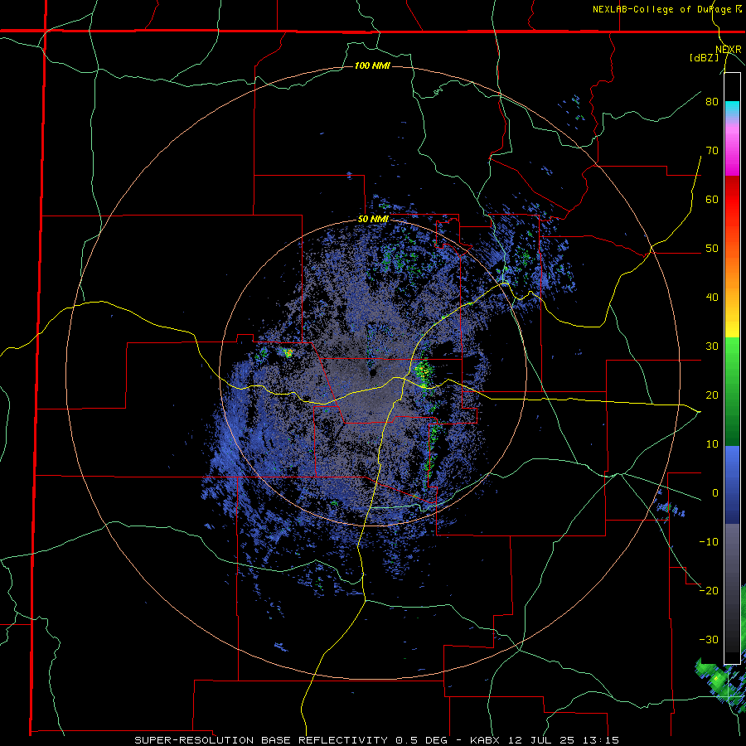Click the -10 dBZ scale value
The height and width of the screenshot is (746, 746).
[x=709, y=542]
